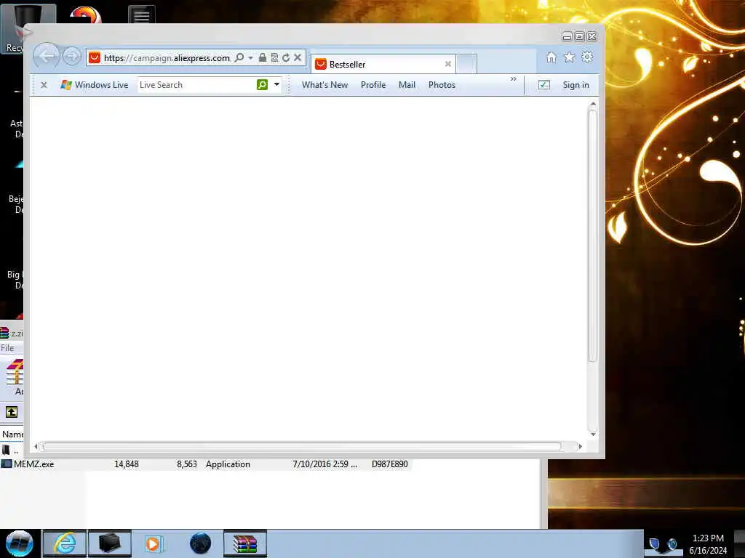The height and width of the screenshot is (558, 745).
Task: Open Mail in the Live toolbar
Action: tap(407, 85)
